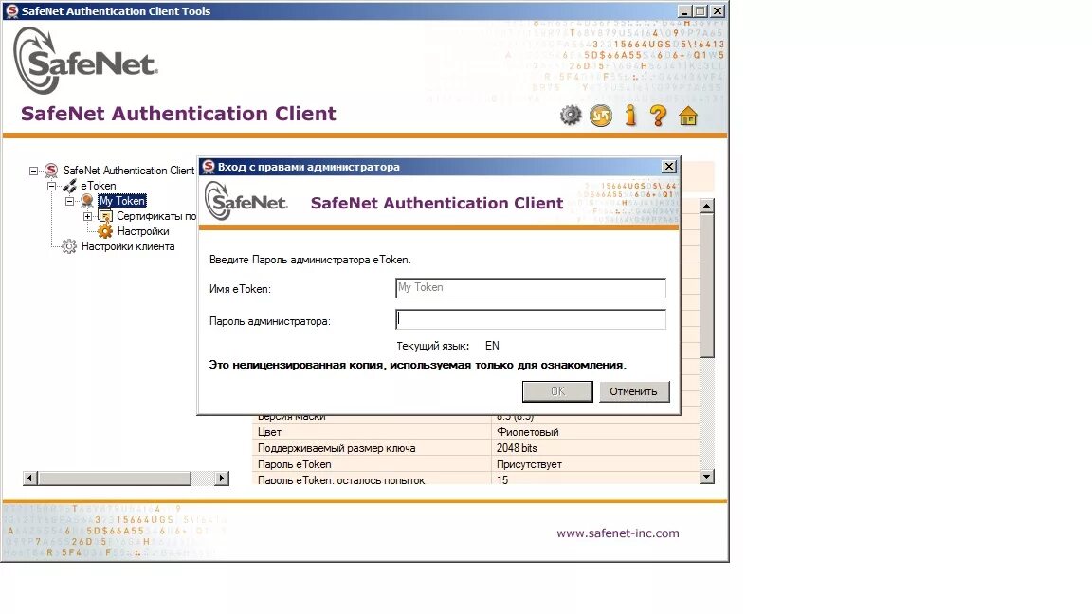Click the 2048 bits value

517,448
